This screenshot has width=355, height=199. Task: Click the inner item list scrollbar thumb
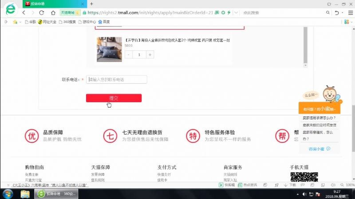click(x=305, y=45)
